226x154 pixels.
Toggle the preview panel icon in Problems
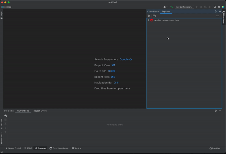[x=5, y=120]
